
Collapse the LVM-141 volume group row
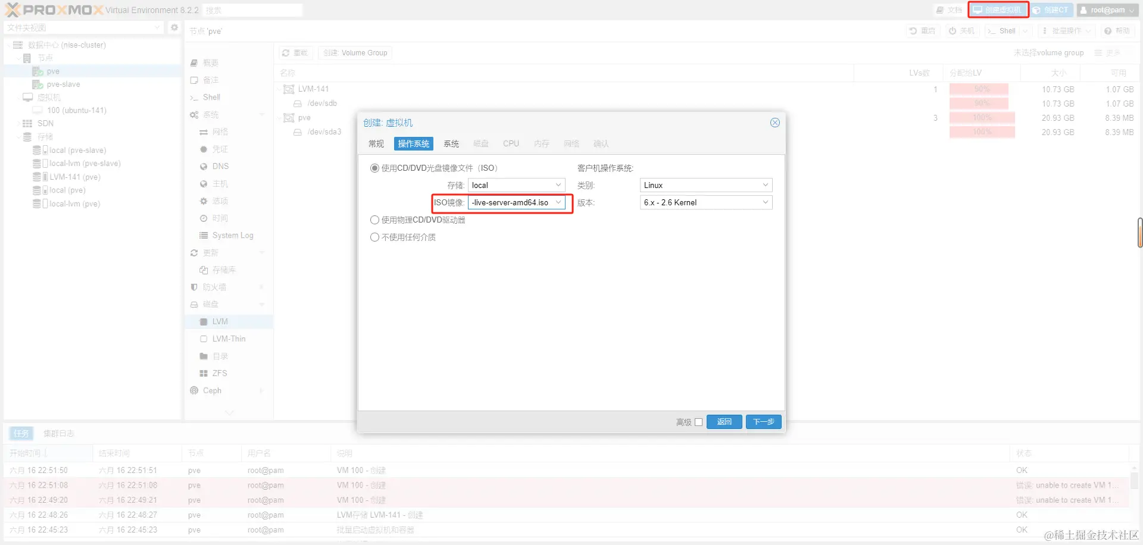pos(279,89)
